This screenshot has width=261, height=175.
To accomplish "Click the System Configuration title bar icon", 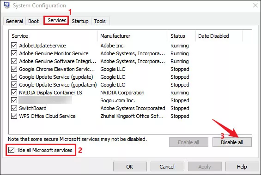I will [6, 5].
